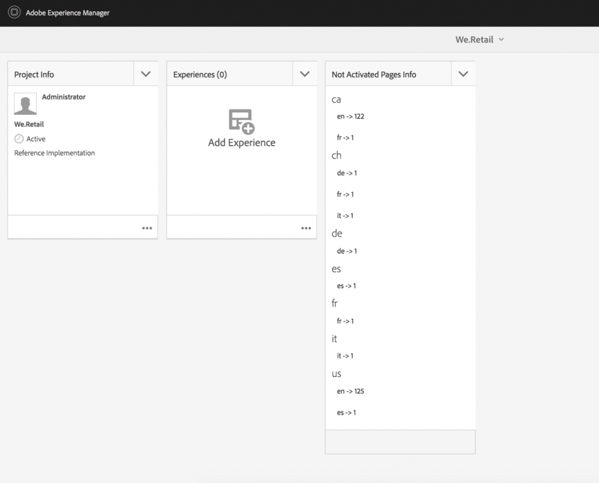Click the 'en -> 122' entry
Image resolution: width=599 pixels, height=483 pixels.
tap(351, 116)
